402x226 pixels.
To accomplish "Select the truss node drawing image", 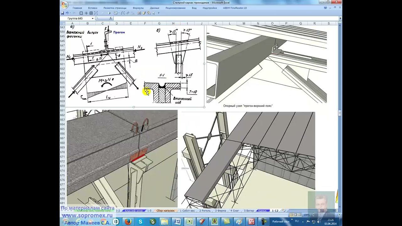I will click(135, 66).
